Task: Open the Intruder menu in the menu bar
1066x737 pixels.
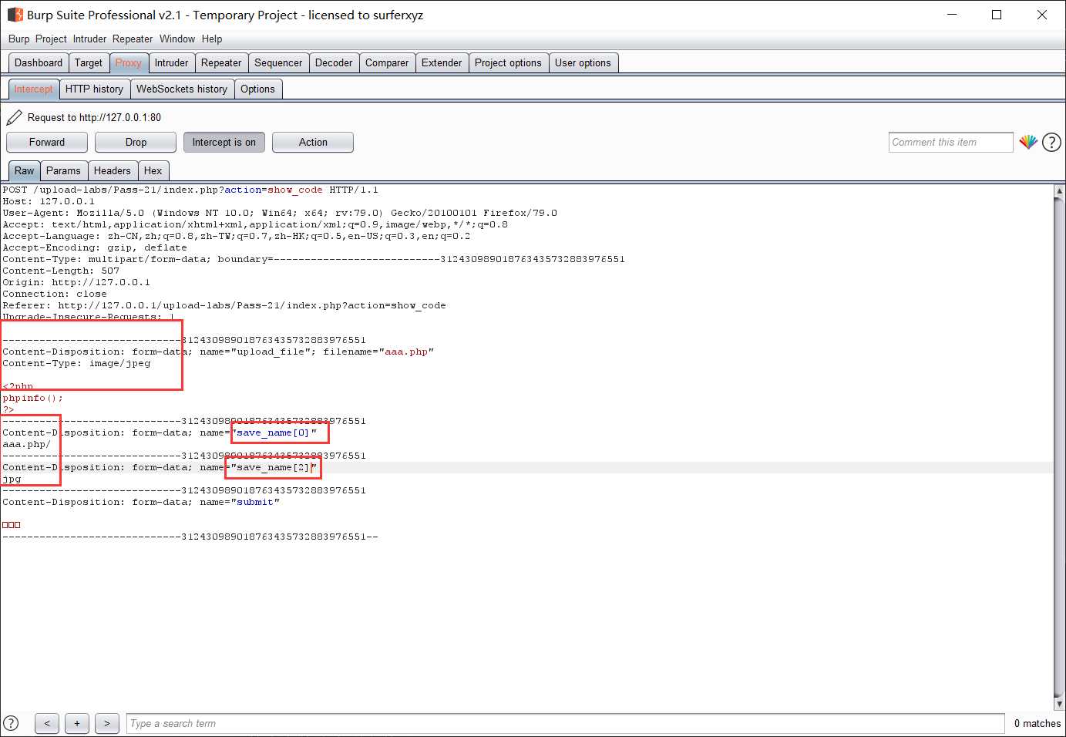Action: click(x=89, y=39)
